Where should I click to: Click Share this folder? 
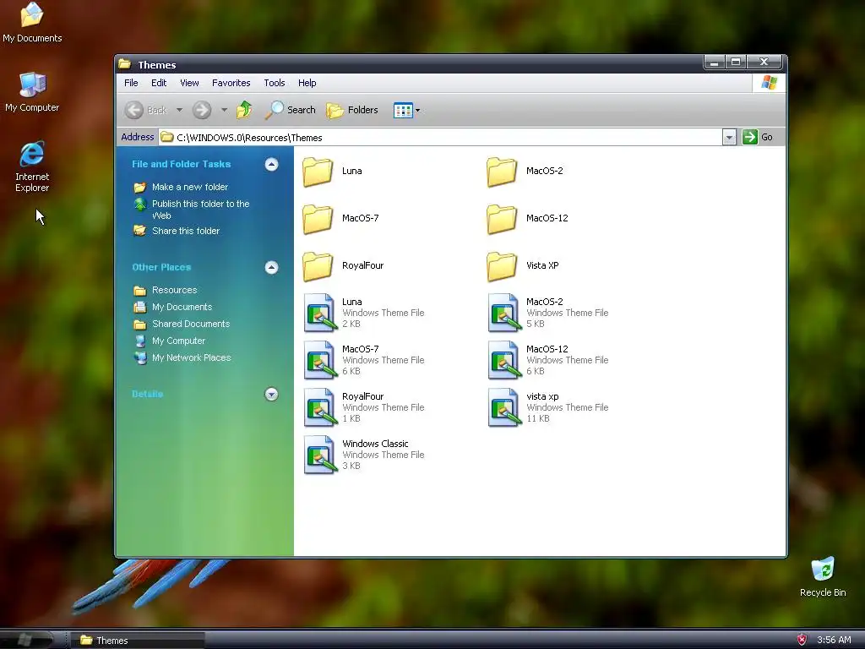coord(186,231)
